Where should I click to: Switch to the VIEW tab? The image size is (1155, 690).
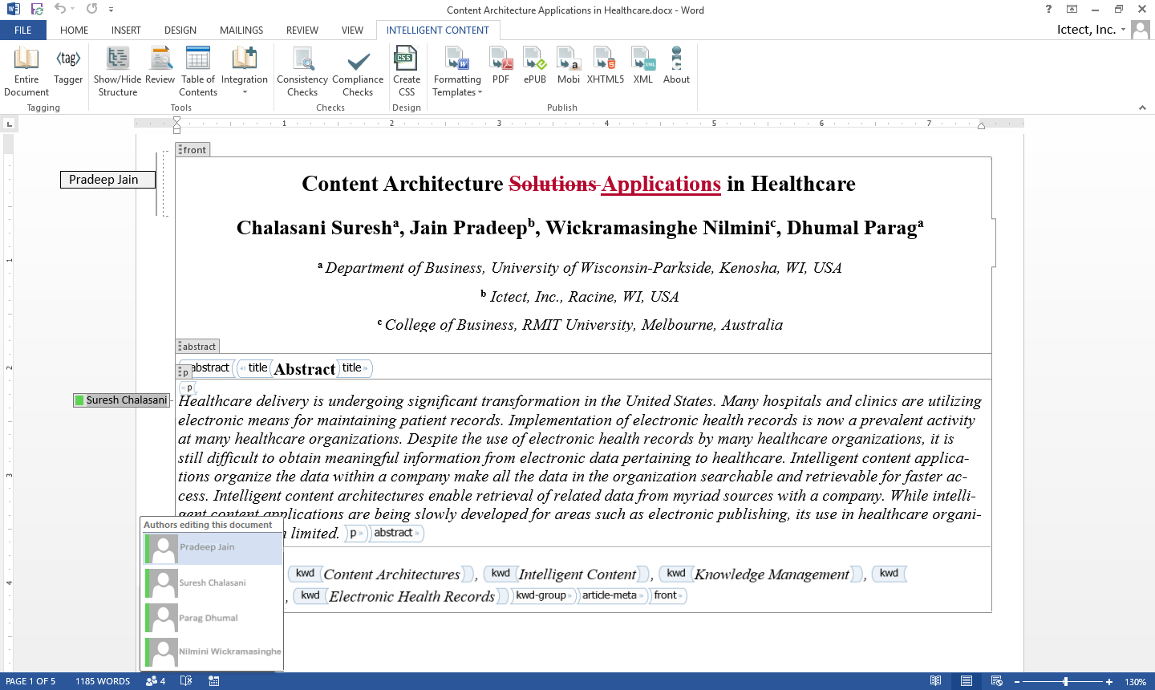coord(352,30)
